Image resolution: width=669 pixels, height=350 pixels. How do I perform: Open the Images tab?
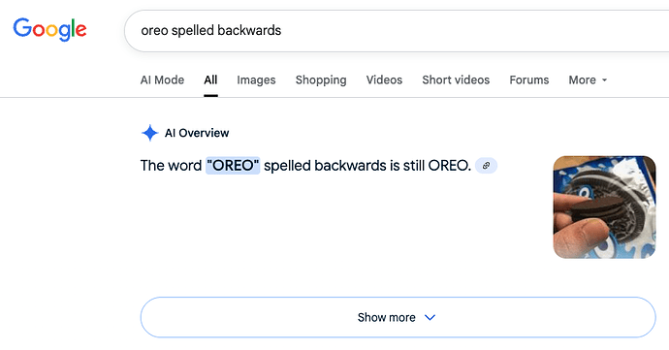(256, 80)
